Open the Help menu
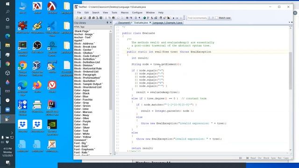Viewport: 299px width, 168px height. point(161,13)
